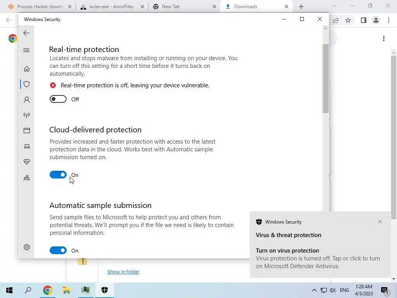Open the green app in taskbar
This screenshot has width=397, height=298.
85,290
